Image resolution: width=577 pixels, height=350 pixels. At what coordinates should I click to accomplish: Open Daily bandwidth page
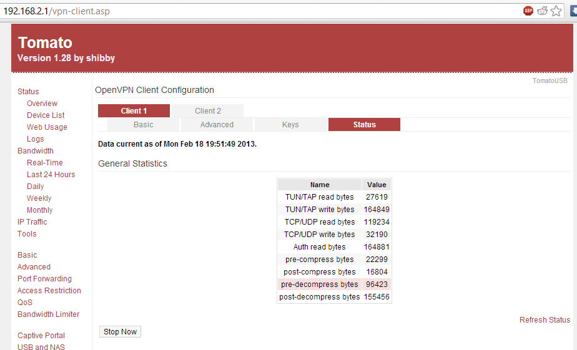[x=36, y=187]
